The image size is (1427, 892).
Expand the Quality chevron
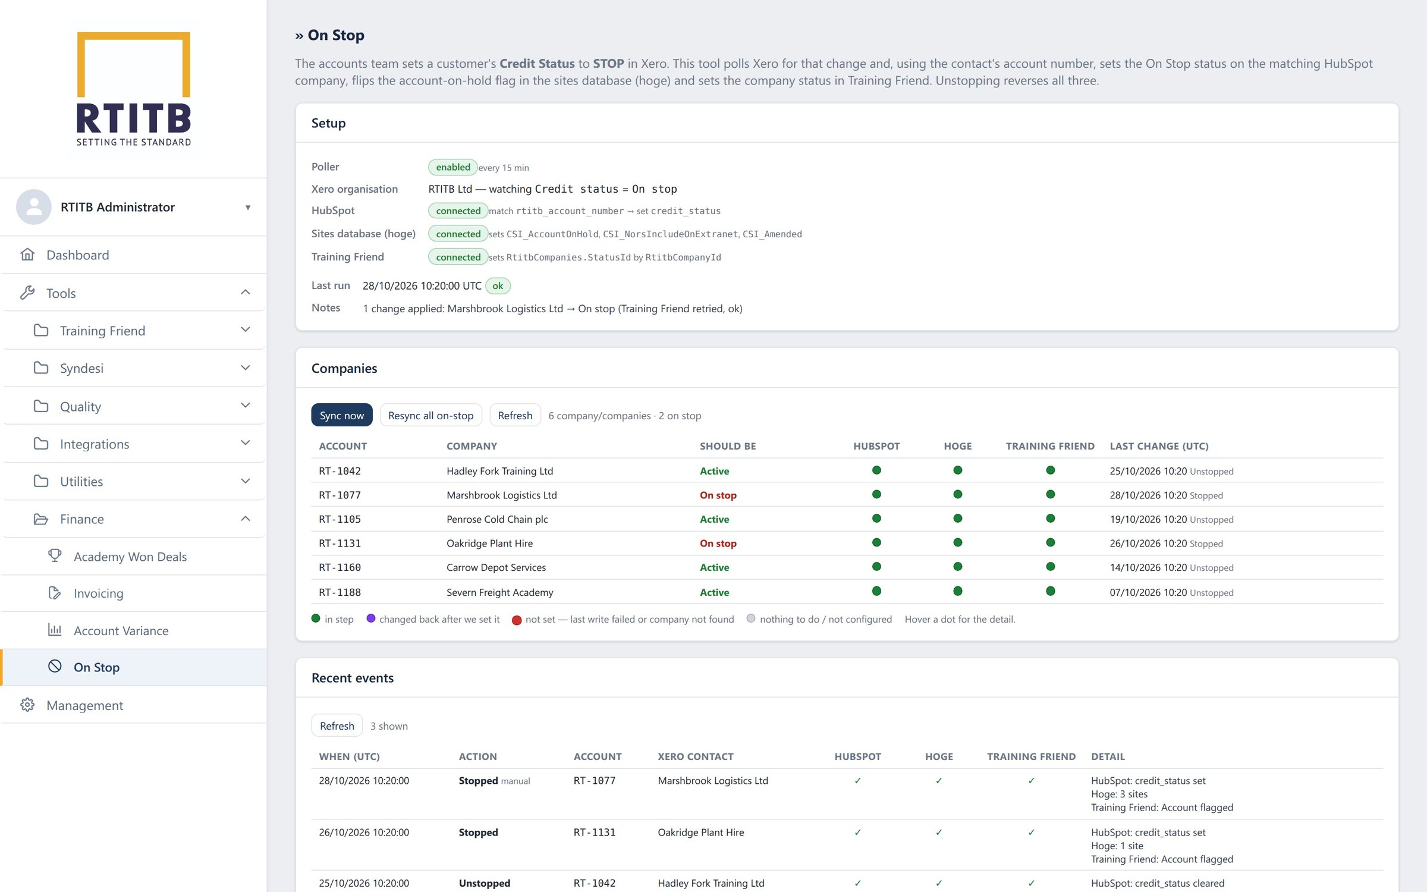click(246, 405)
